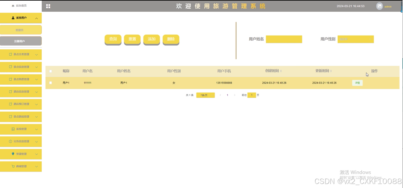Click the 用户名 cell 111111
This screenshot has height=188, width=403.
(87, 83)
